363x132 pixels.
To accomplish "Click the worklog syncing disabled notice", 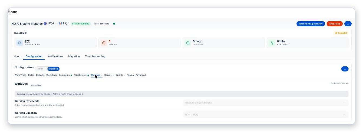I will tap(182, 94).
